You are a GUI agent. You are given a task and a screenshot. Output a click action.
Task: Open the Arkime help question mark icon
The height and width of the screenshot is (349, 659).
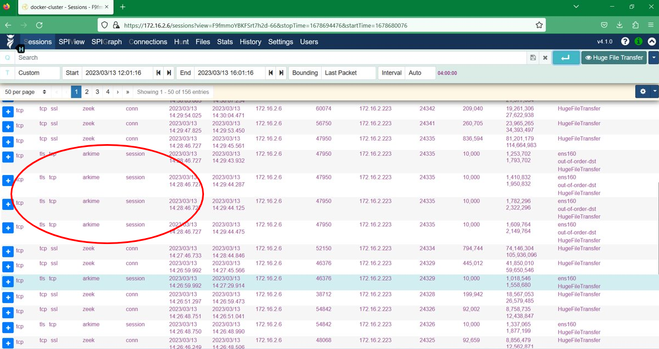(x=625, y=41)
